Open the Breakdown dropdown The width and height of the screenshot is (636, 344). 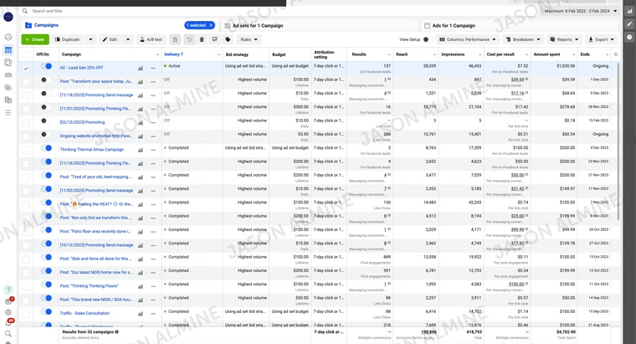pos(523,39)
